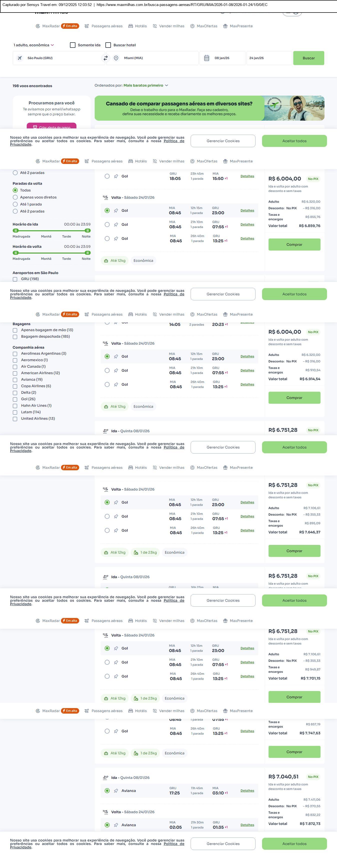
Task: Click the pin icon beside Avianca 17:25 flight
Action: 116,790
